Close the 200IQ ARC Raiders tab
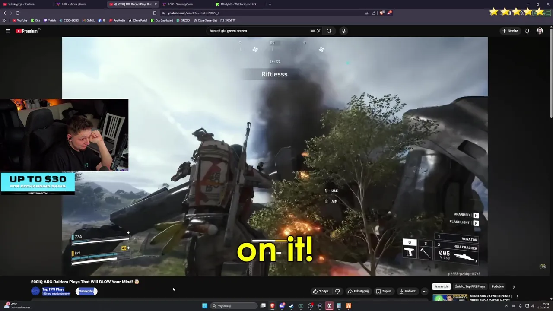This screenshot has height=311, width=553. click(x=156, y=4)
